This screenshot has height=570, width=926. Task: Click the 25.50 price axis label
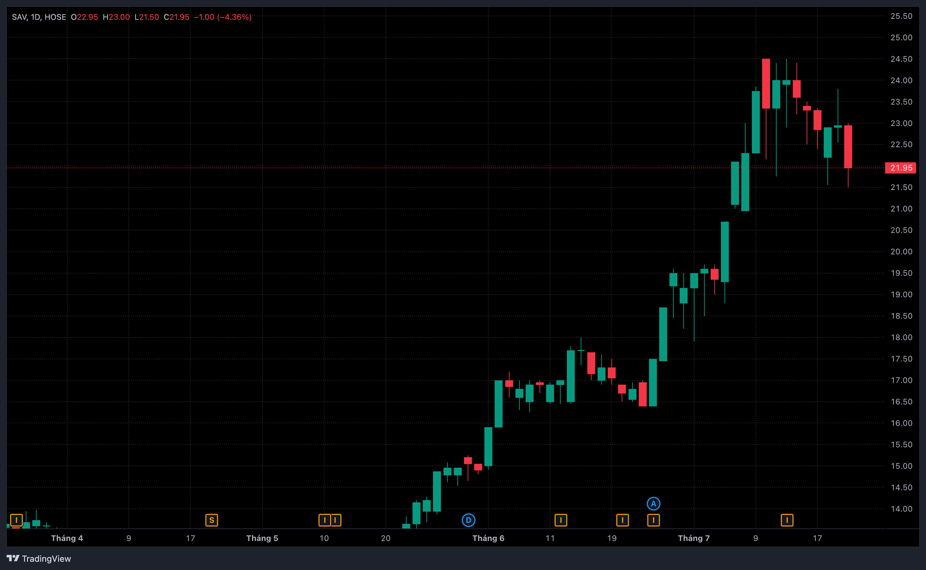901,16
